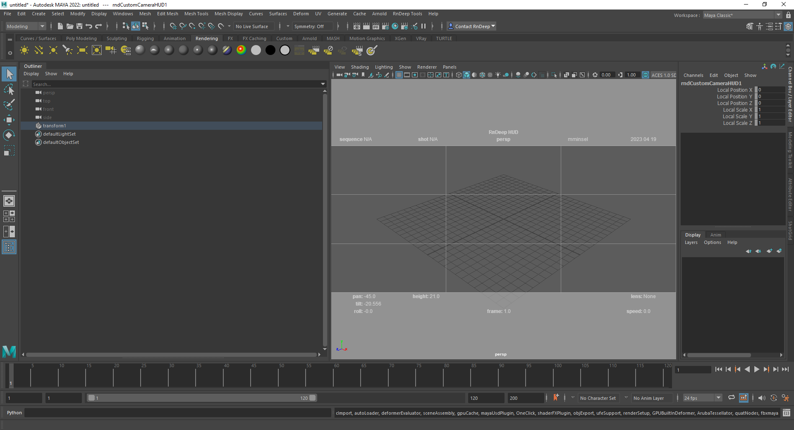This screenshot has width=794, height=430.
Task: Toggle the viewport grid display
Action: pyautogui.click(x=399, y=75)
